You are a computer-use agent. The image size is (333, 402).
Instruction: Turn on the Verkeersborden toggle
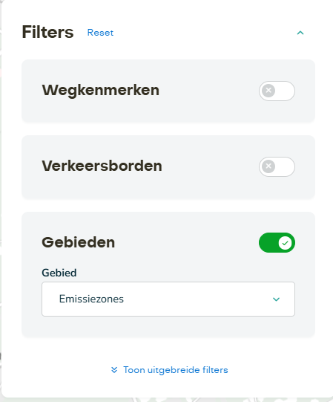tap(277, 166)
